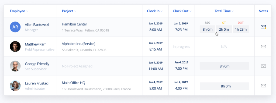This screenshot has height=103, width=276.
Task: Click George Friendly's profile photo
Action: [15, 66]
